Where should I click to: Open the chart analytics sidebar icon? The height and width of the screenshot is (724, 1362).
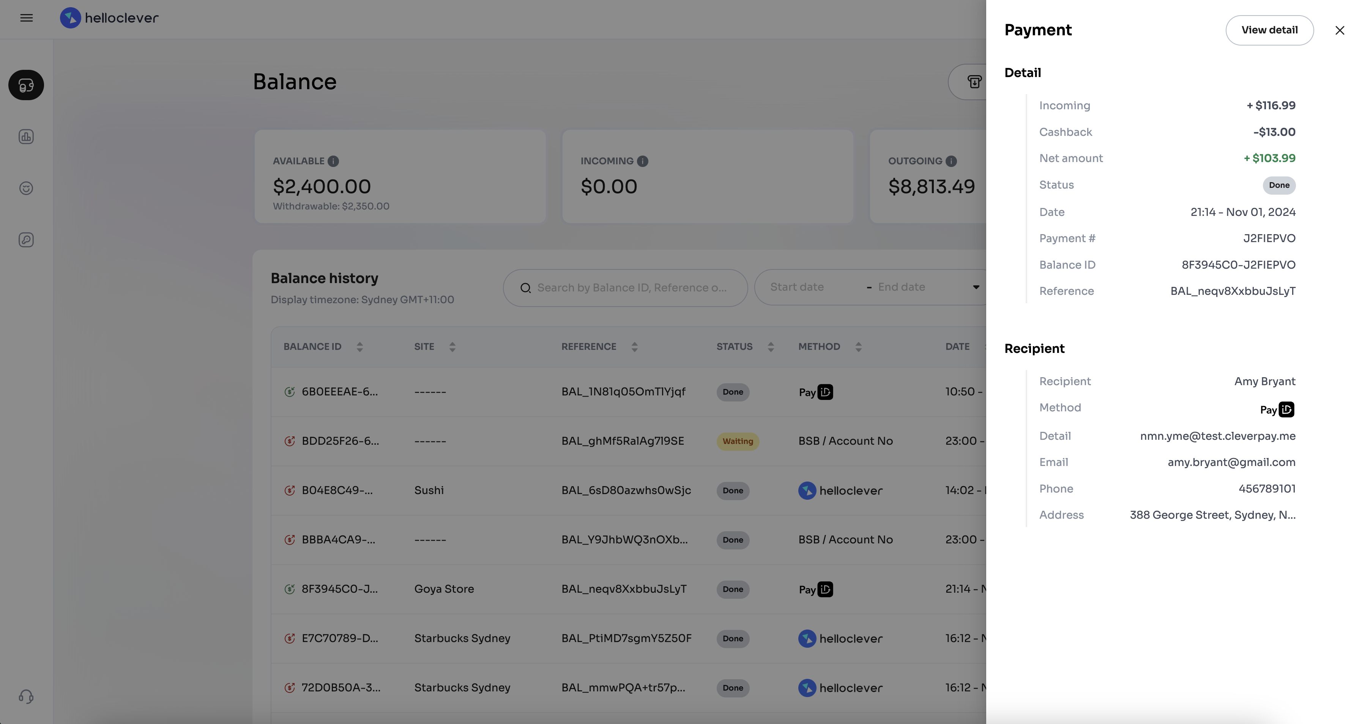26,137
